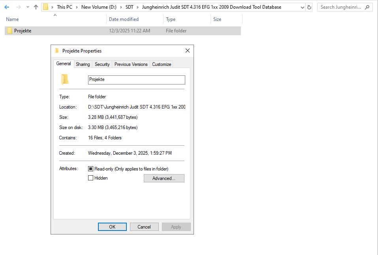Go up one folder level
The image size is (378, 255).
pyautogui.click(x=36, y=7)
